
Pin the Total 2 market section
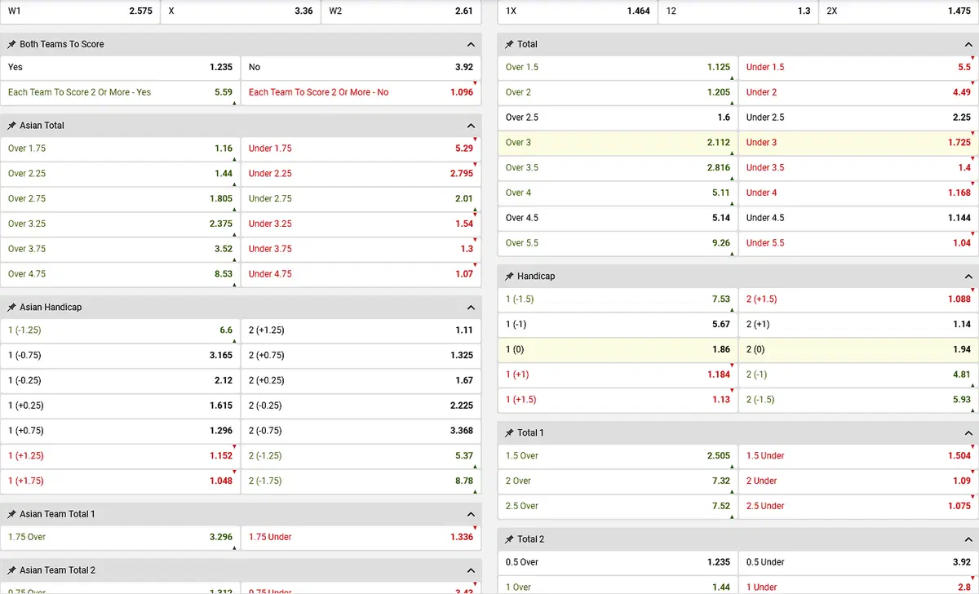(x=510, y=539)
